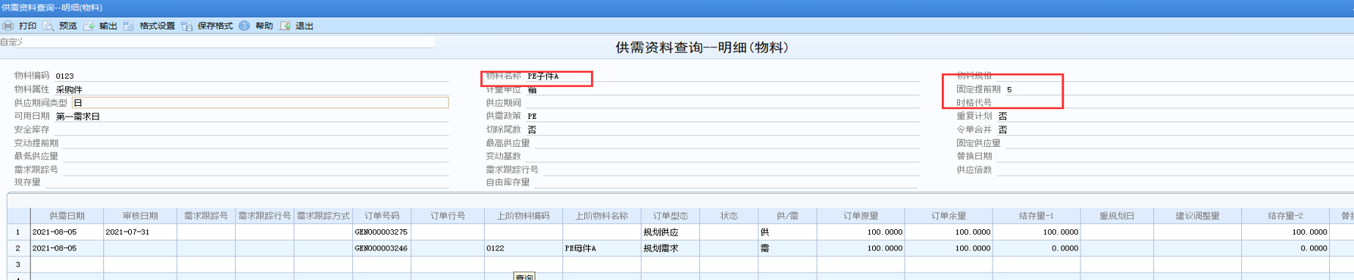Viewport: 1354px width, 280px height.
Task: Click the 订单原量 column header
Action: 861,216
